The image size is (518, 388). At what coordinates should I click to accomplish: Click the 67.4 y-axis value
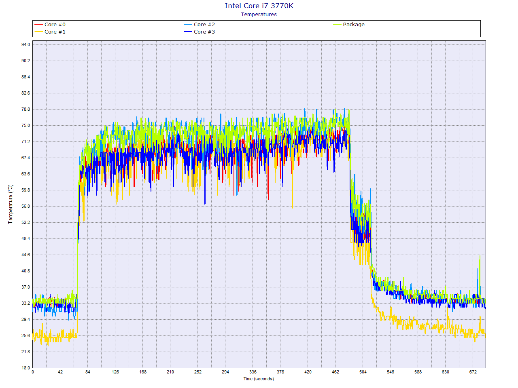(25, 158)
